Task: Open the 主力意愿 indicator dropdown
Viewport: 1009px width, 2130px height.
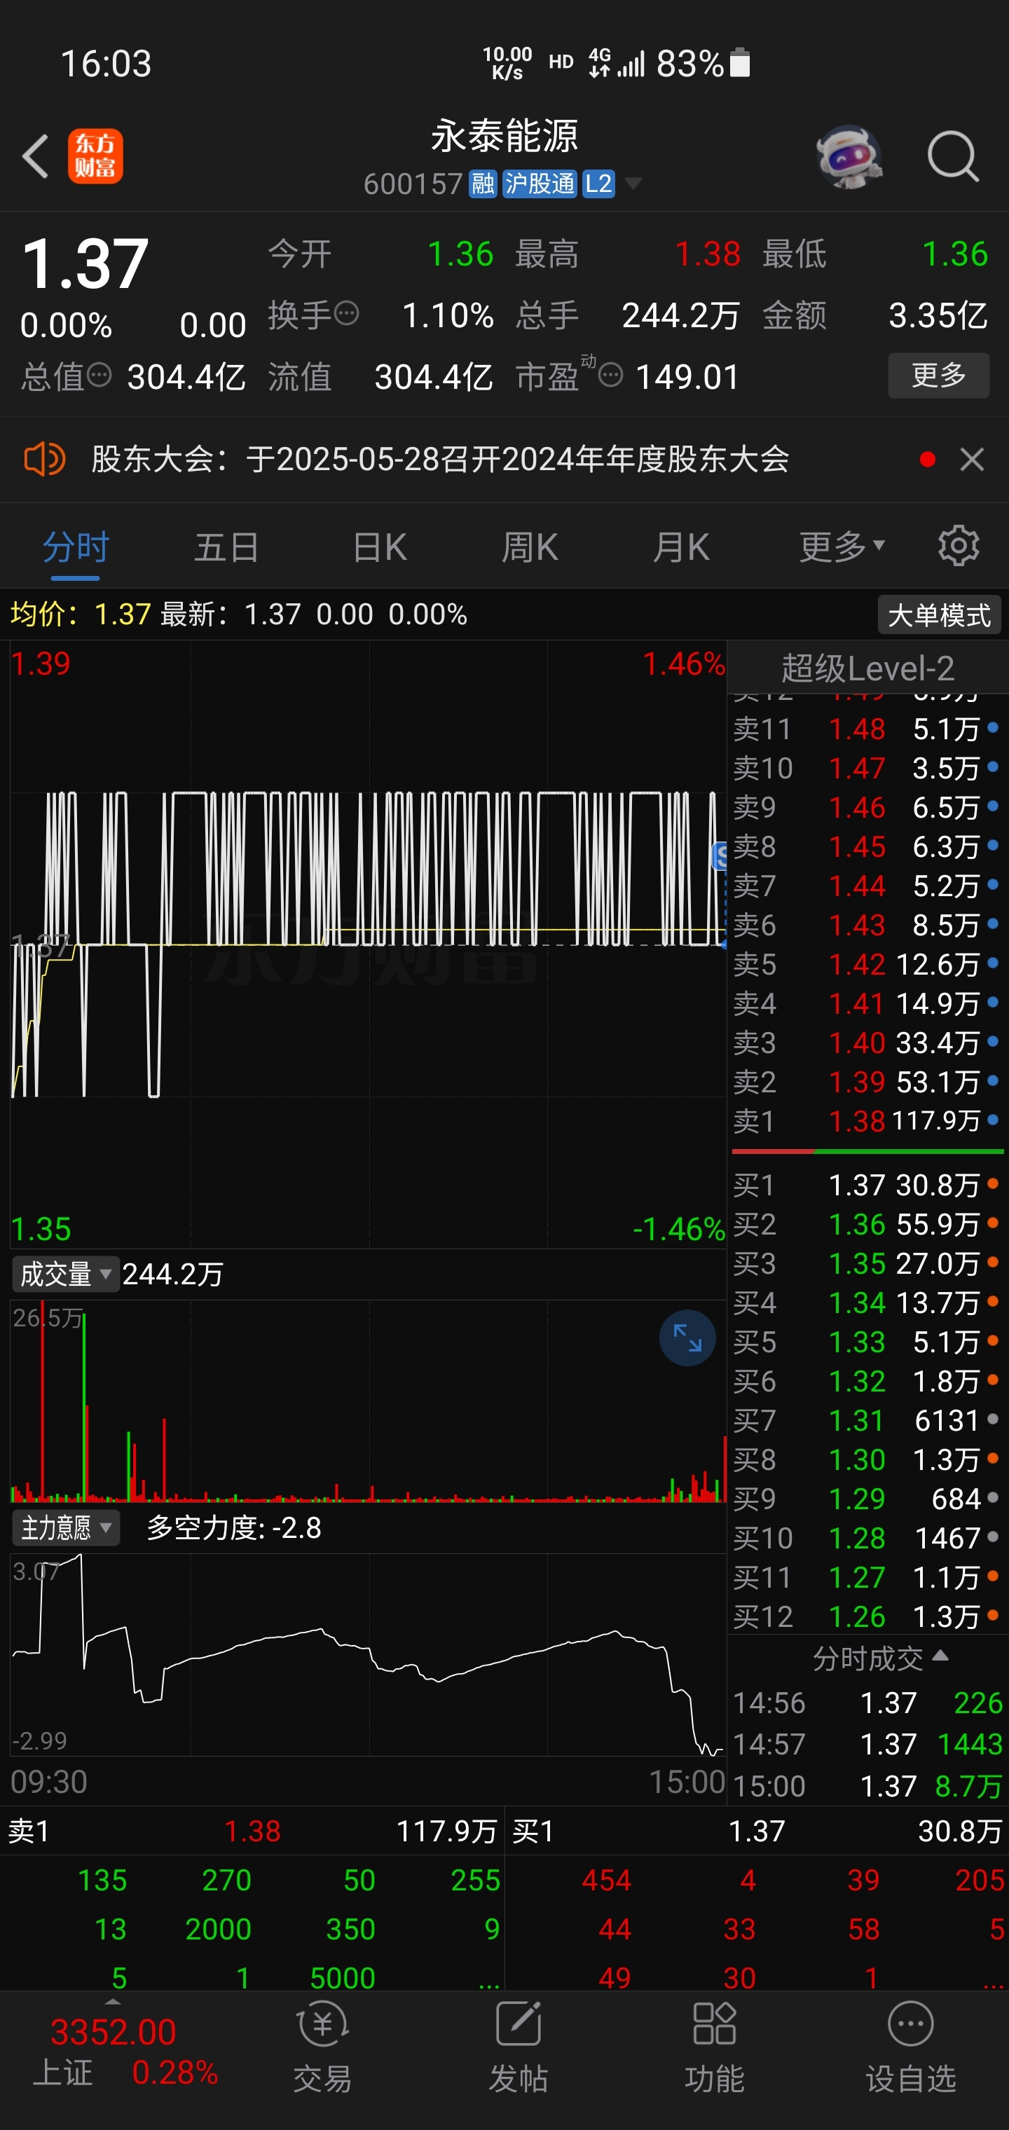Action: coord(65,1528)
